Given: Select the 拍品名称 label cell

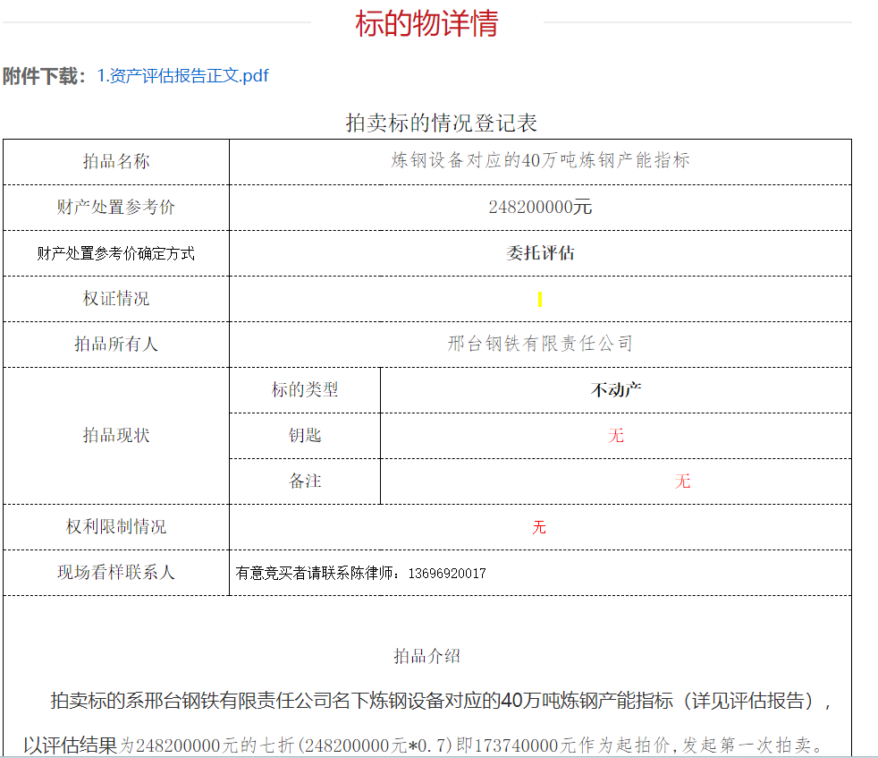Looking at the screenshot, I should click(116, 162).
